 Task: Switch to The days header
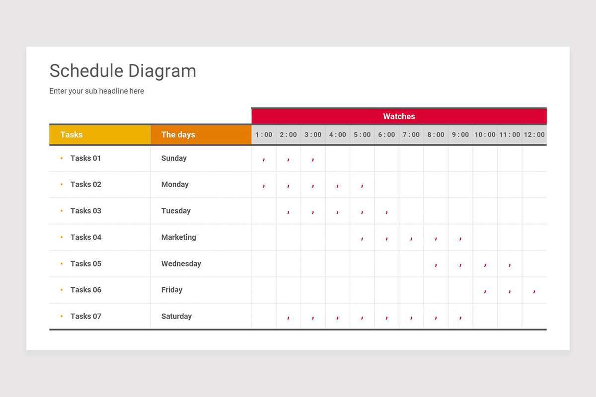coord(178,134)
